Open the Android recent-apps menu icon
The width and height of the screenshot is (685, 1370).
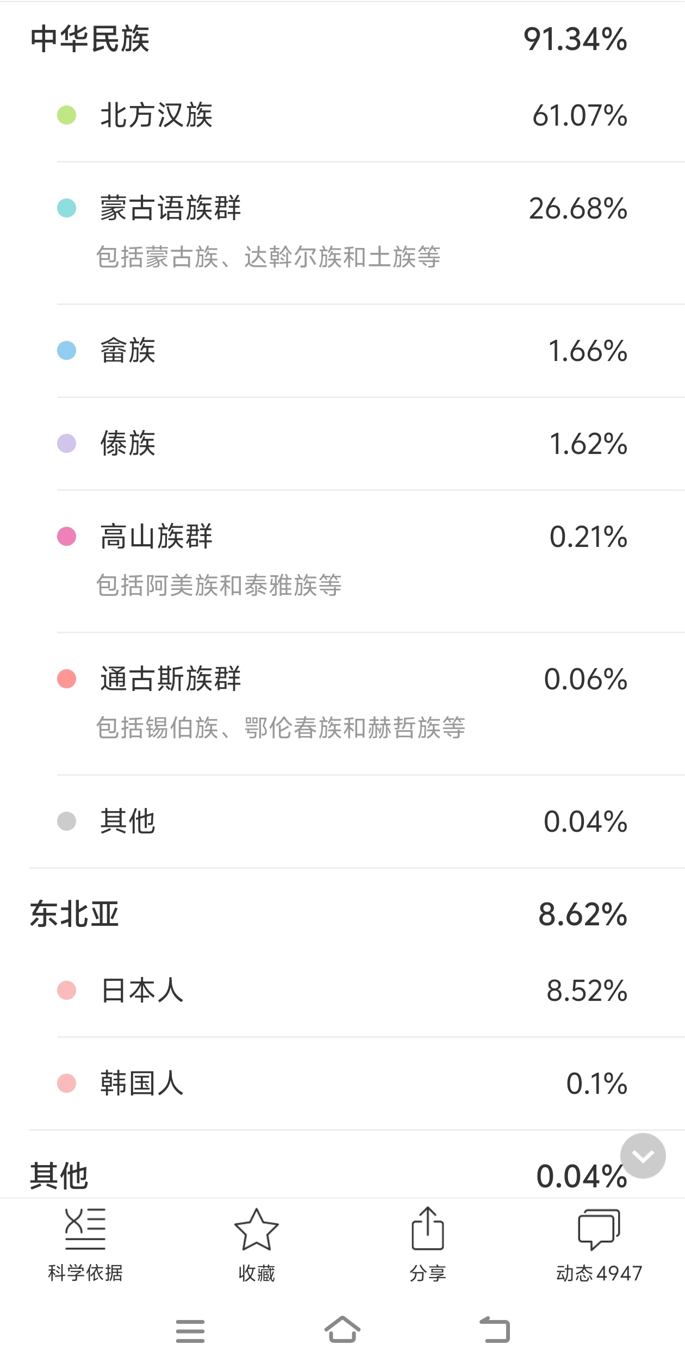pos(190,1331)
